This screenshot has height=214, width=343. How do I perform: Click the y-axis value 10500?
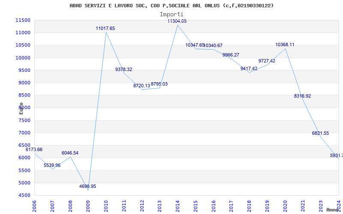tap(23, 45)
